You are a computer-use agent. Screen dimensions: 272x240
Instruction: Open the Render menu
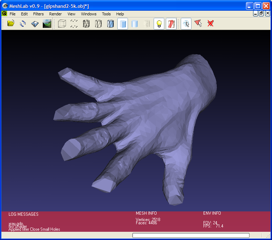55,14
